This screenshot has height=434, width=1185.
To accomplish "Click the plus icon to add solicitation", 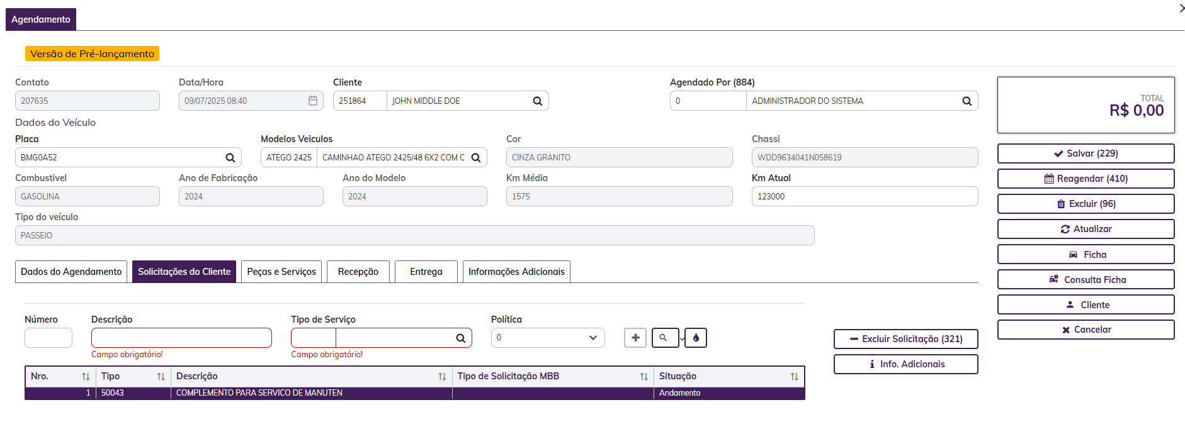I will (x=635, y=338).
